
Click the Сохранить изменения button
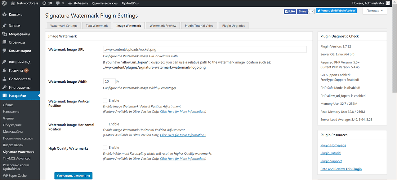coord(73,176)
